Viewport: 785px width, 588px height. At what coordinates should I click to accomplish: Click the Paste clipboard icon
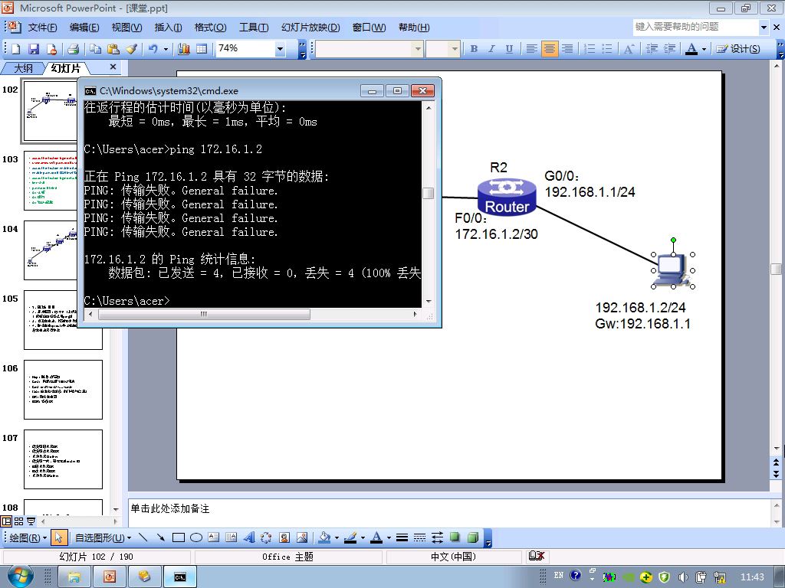point(113,48)
